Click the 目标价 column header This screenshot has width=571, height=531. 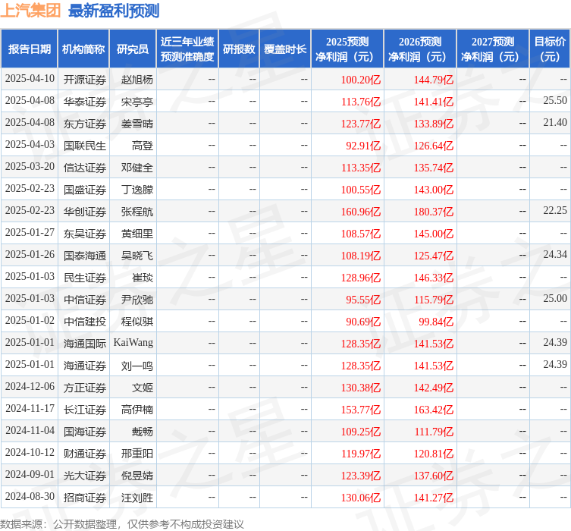click(x=550, y=49)
